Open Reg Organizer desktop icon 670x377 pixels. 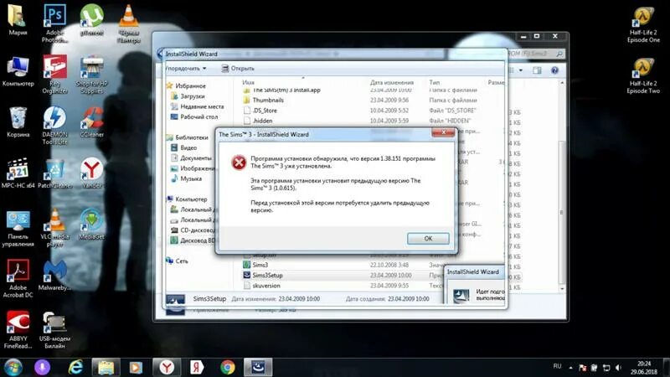(x=54, y=75)
